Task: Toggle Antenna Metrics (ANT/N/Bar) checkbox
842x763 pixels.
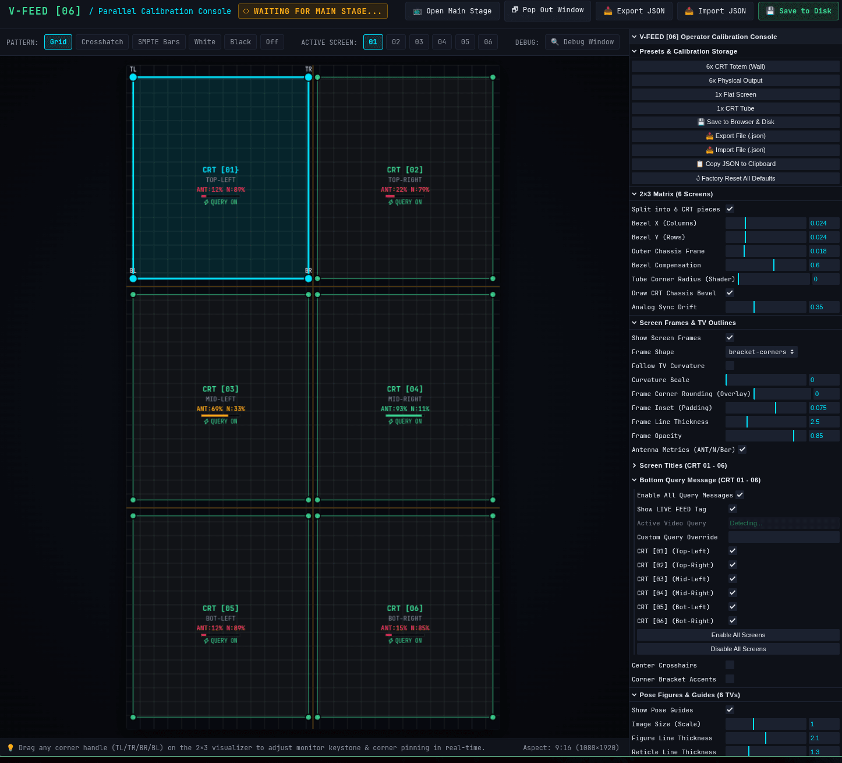Action: (742, 450)
